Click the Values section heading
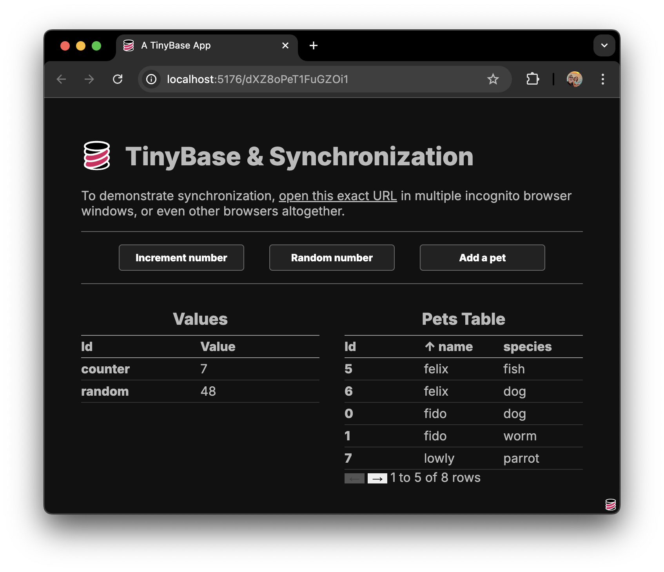Image resolution: width=664 pixels, height=572 pixels. tap(200, 319)
